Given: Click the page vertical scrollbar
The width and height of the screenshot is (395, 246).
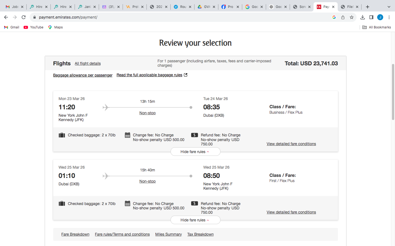Looking at the screenshot, I should [393, 92].
